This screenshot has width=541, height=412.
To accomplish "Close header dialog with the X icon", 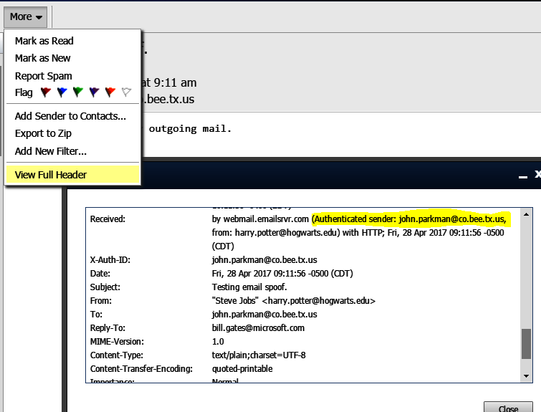I will pos(537,174).
